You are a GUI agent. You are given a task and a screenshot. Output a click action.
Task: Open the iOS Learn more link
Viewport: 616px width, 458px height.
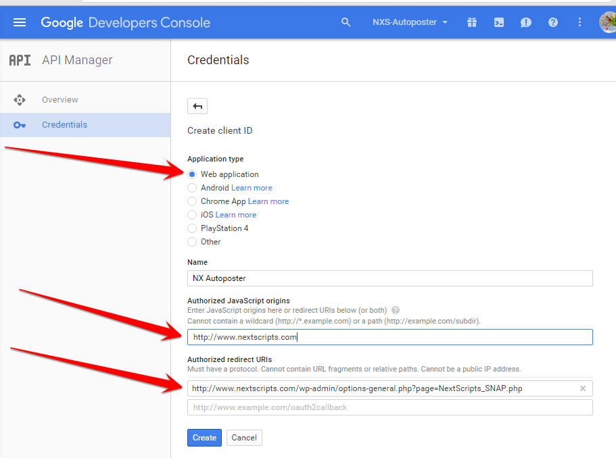coord(236,215)
